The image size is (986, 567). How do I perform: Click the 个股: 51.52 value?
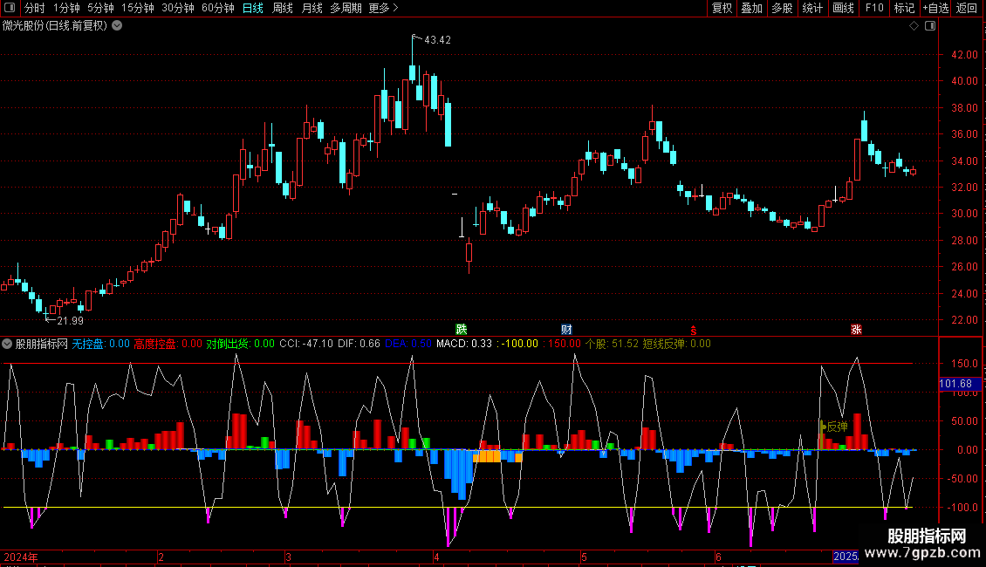click(612, 344)
